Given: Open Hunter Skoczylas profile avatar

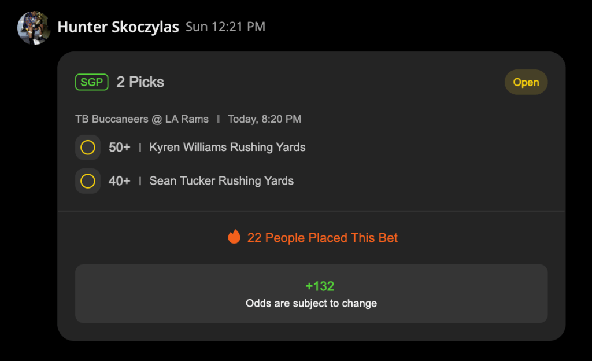Looking at the screenshot, I should tap(34, 28).
